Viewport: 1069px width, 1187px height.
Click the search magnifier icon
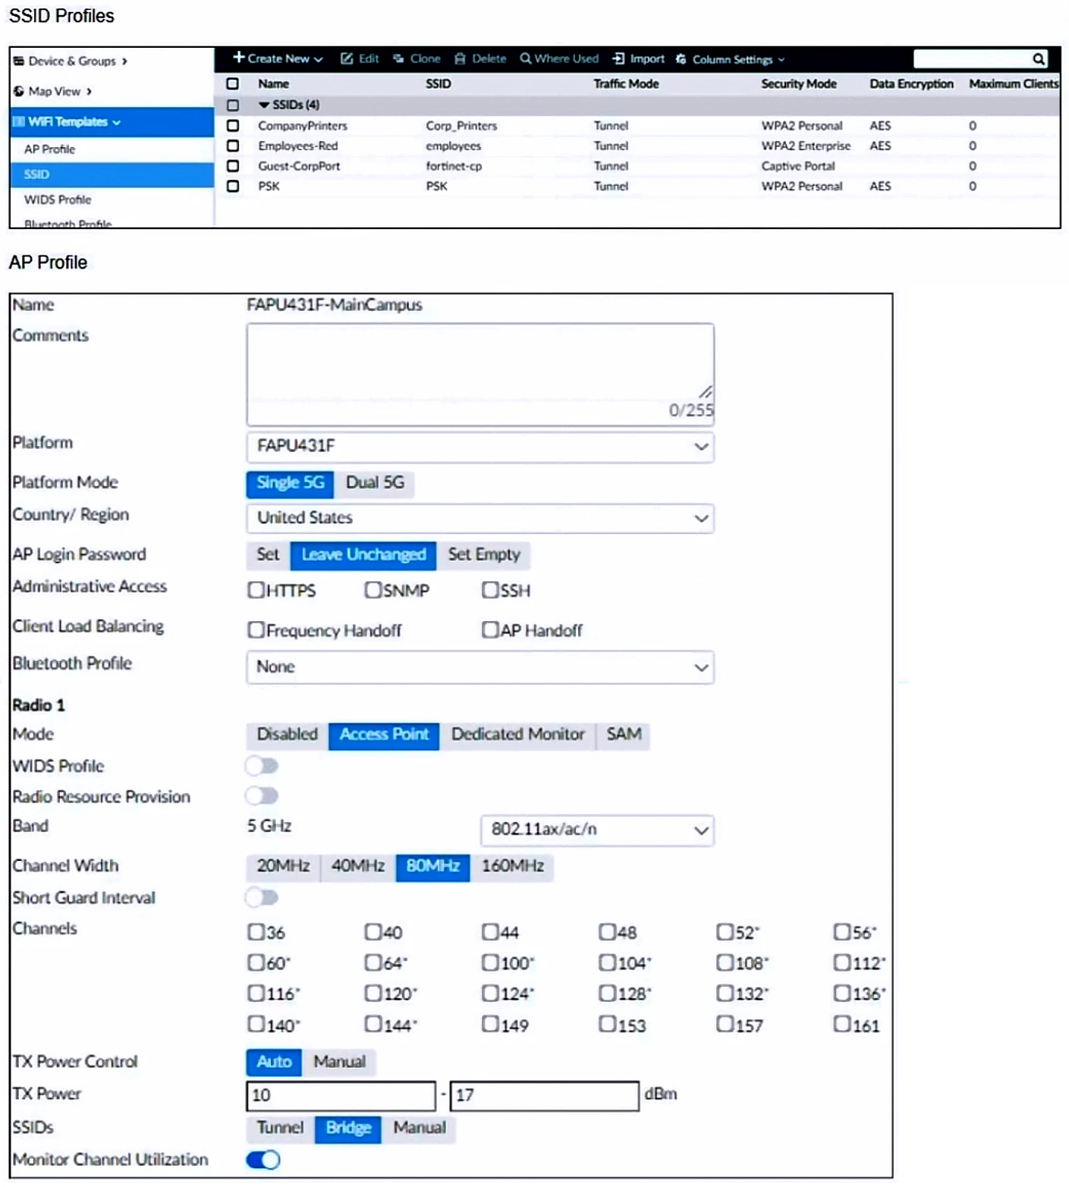[1038, 59]
